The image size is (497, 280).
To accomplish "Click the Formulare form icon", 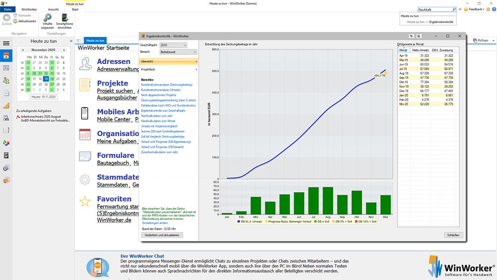I will [85, 157].
